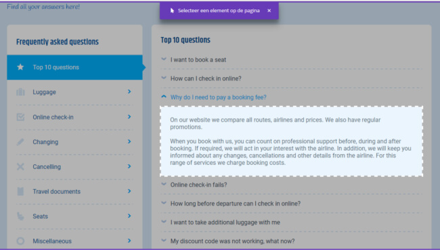The width and height of the screenshot is (440, 250).
Task: Select the Changing menu item
Action: coord(74,142)
